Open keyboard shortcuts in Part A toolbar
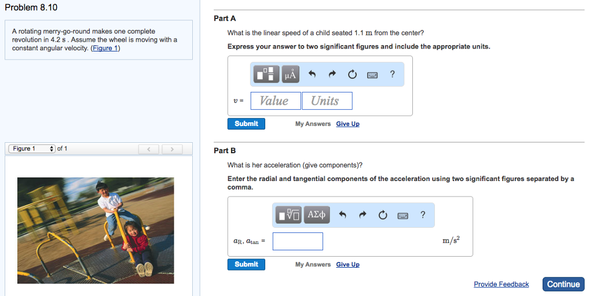This screenshot has height=296, width=593. click(372, 75)
